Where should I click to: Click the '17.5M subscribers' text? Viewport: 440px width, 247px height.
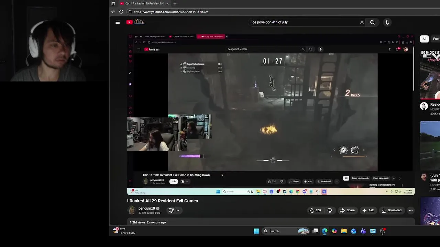pos(149,213)
